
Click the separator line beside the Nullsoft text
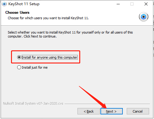coord(107,104)
